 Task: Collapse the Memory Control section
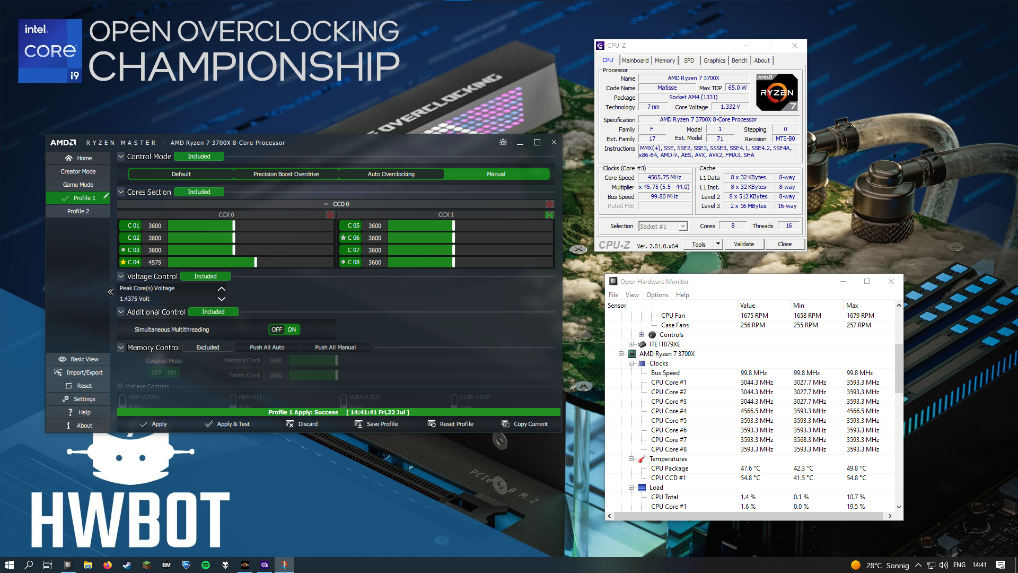click(121, 348)
